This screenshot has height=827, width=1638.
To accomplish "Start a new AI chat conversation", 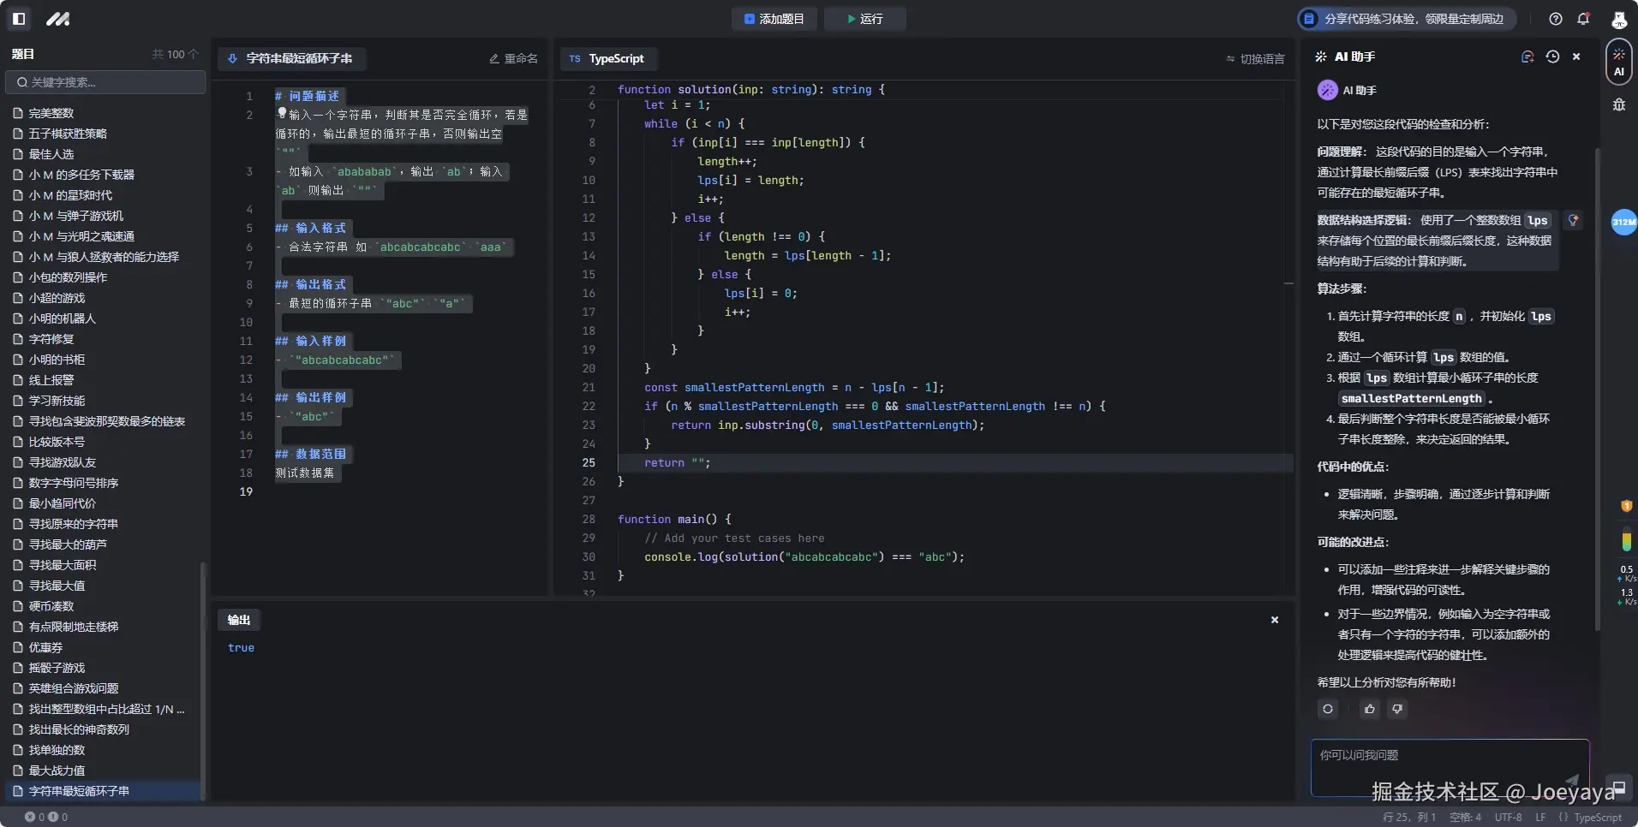I will [1527, 57].
